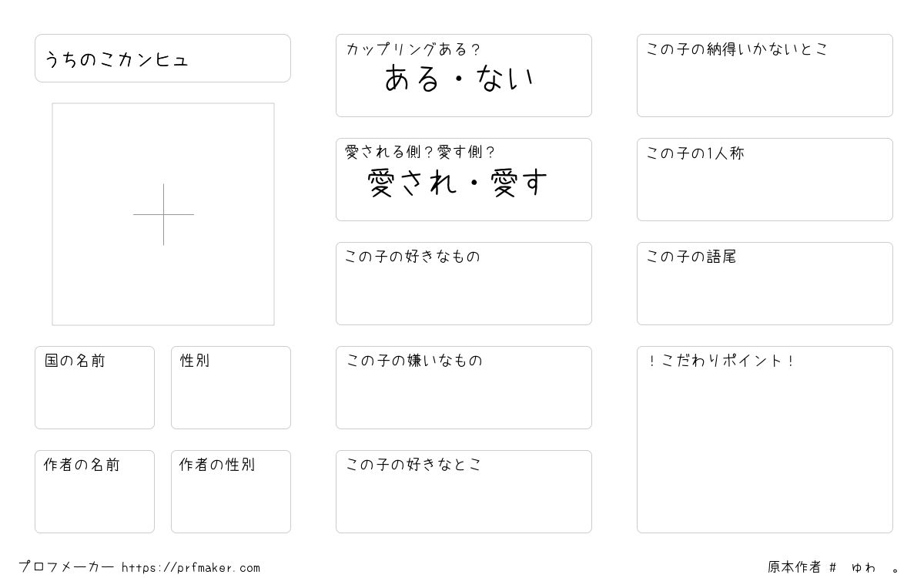Click the この子の嫌いなもの box
924x578 pixels.
(464, 388)
